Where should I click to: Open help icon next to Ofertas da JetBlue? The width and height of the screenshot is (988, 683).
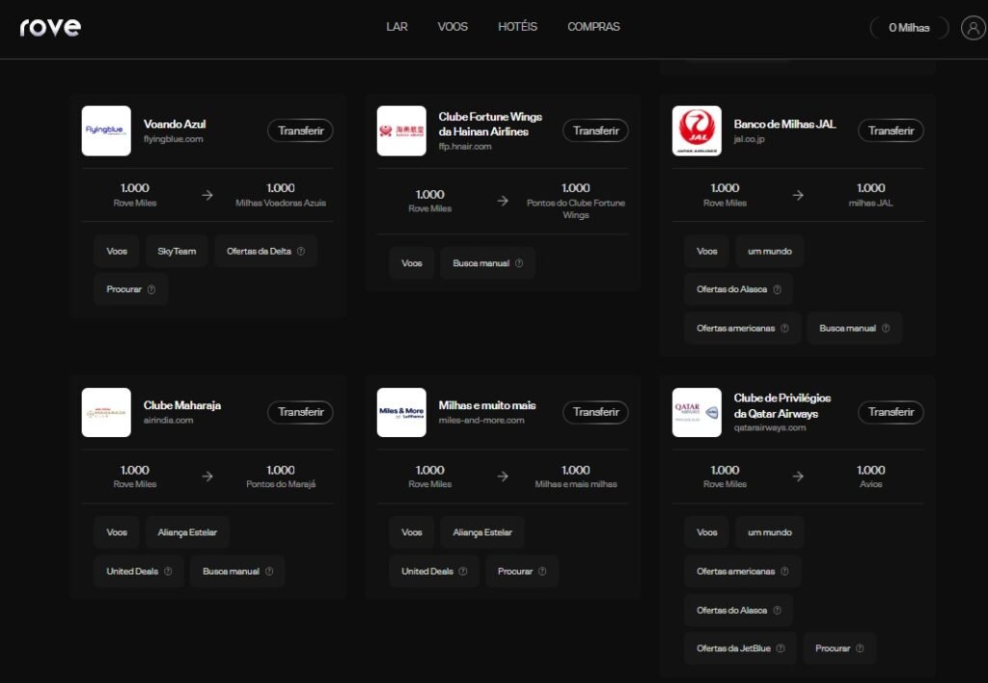click(x=781, y=648)
